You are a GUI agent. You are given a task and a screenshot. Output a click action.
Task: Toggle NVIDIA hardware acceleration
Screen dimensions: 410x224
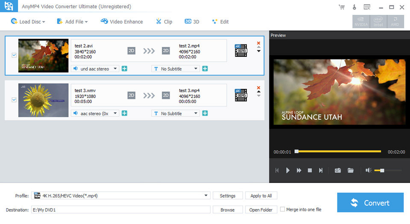361,21
